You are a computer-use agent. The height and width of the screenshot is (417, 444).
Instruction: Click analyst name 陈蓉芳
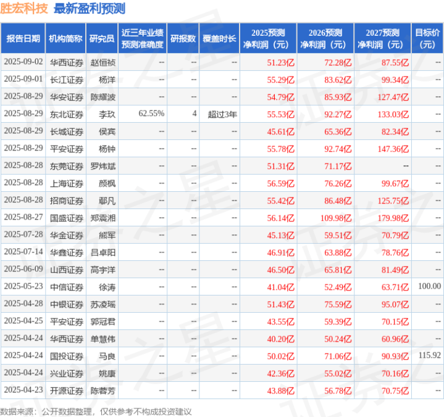click(103, 391)
